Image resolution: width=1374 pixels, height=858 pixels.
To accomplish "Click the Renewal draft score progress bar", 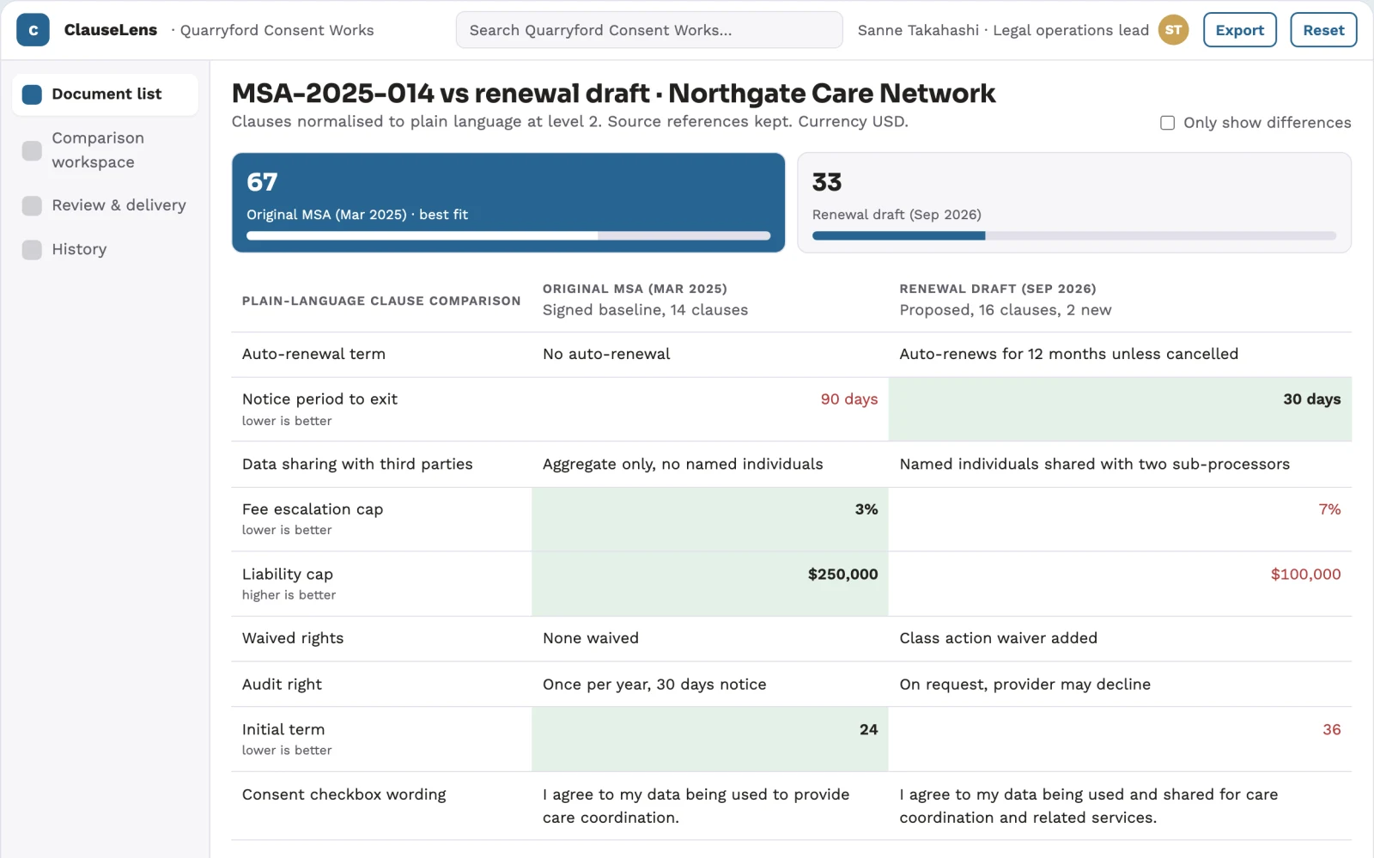I will coord(1074,235).
